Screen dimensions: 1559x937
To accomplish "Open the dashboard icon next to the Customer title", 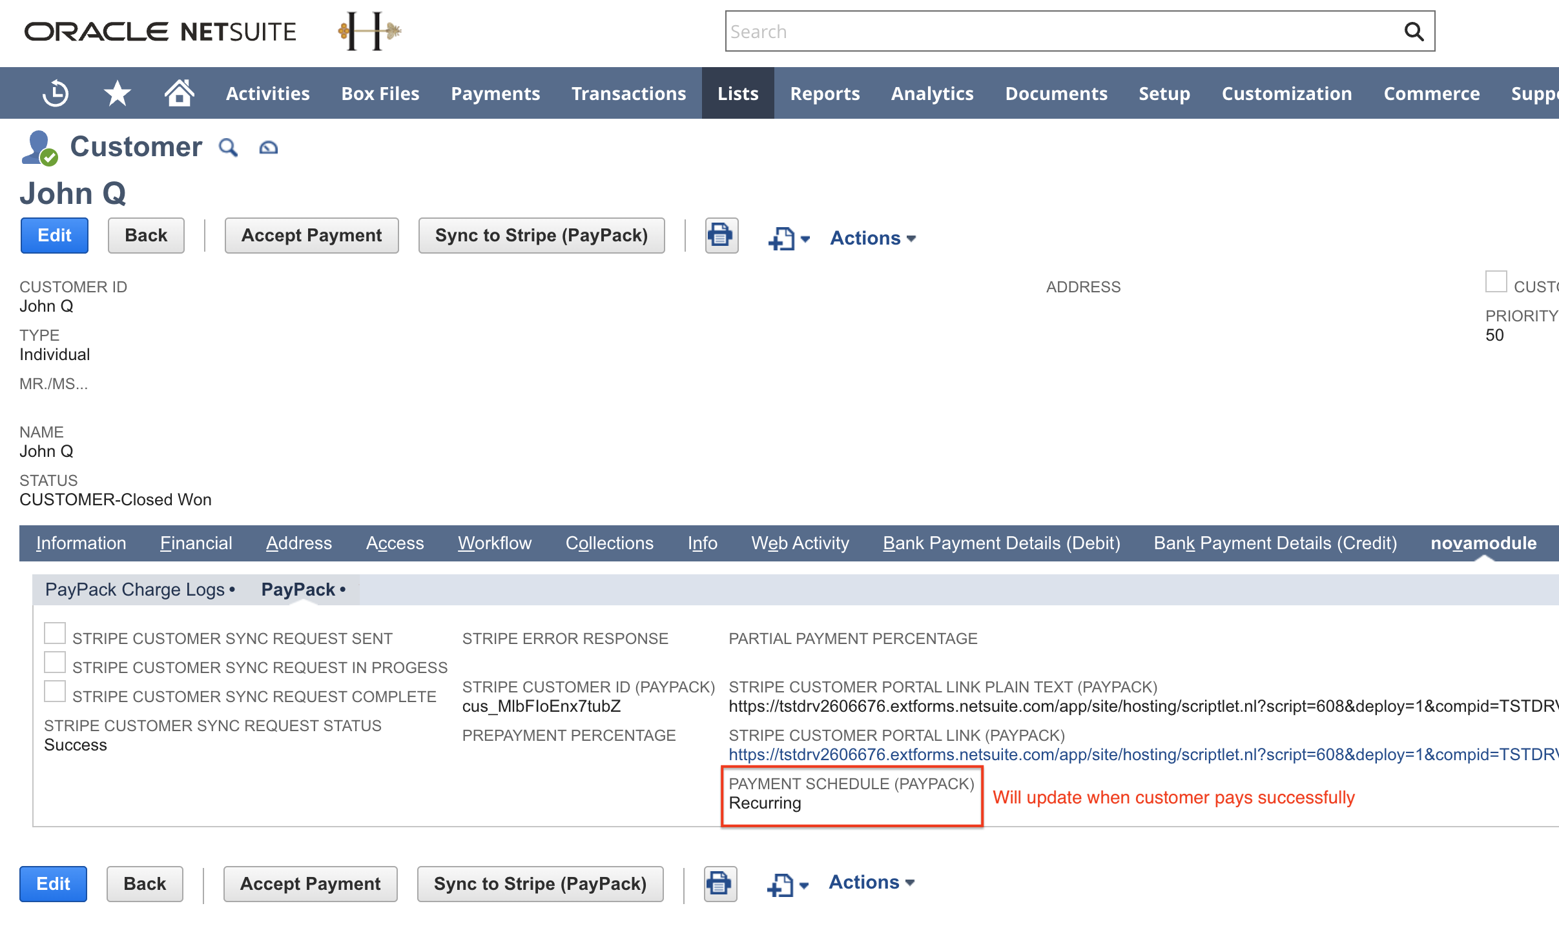I will [268, 148].
